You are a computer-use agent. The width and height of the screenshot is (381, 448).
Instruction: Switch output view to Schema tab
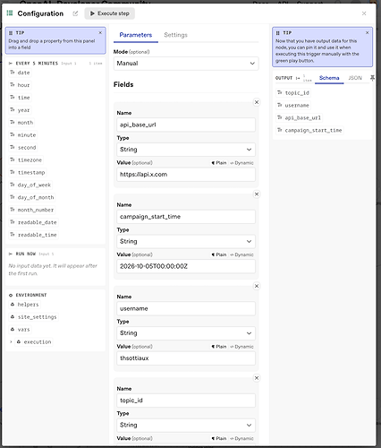[329, 78]
